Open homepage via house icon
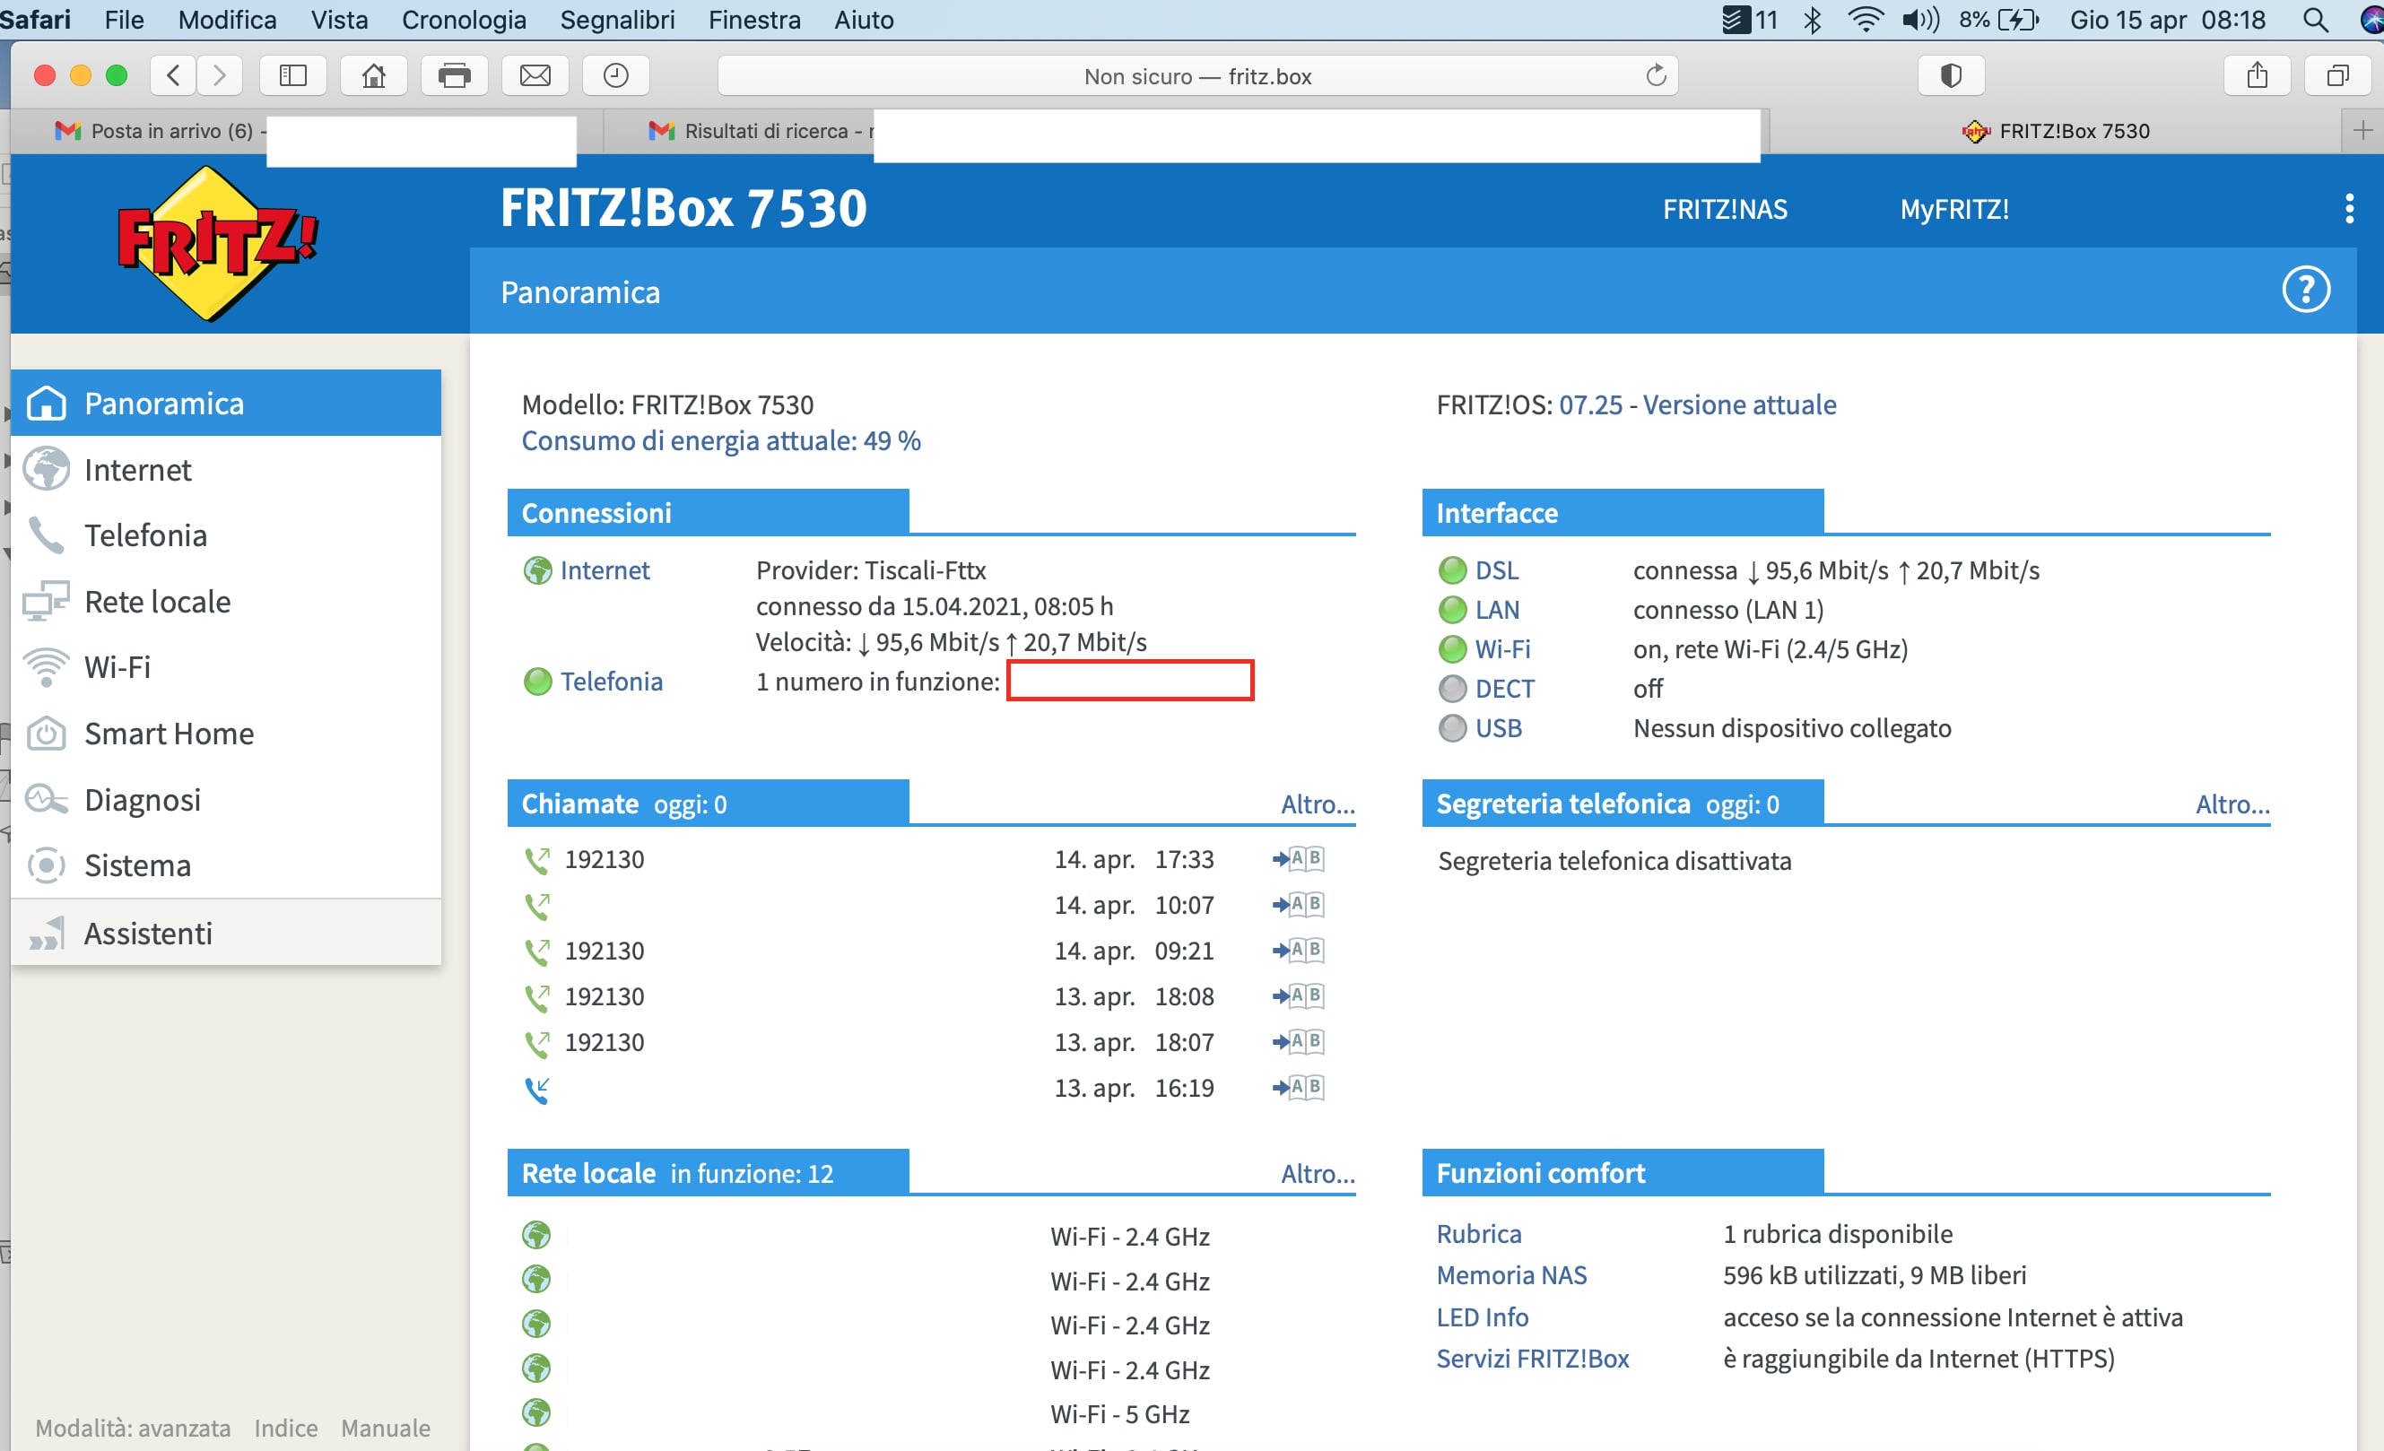The image size is (2384, 1451). click(x=373, y=75)
